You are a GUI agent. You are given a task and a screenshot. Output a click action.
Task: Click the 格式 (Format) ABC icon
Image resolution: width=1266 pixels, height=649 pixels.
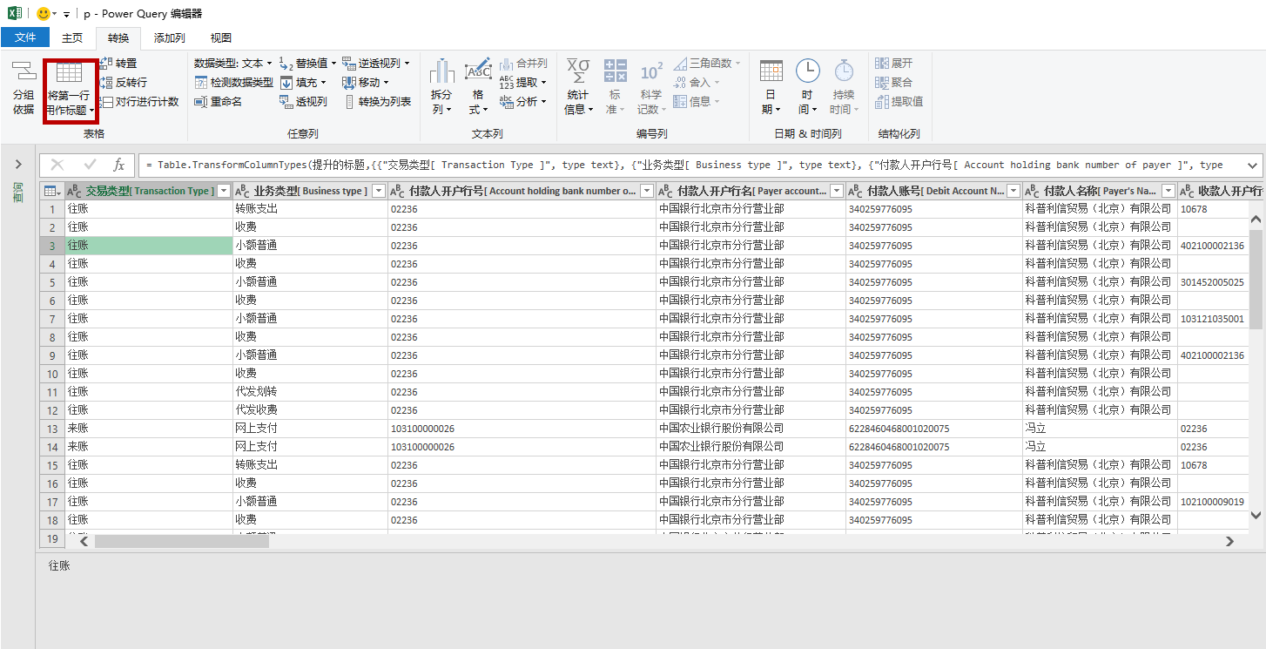[478, 71]
